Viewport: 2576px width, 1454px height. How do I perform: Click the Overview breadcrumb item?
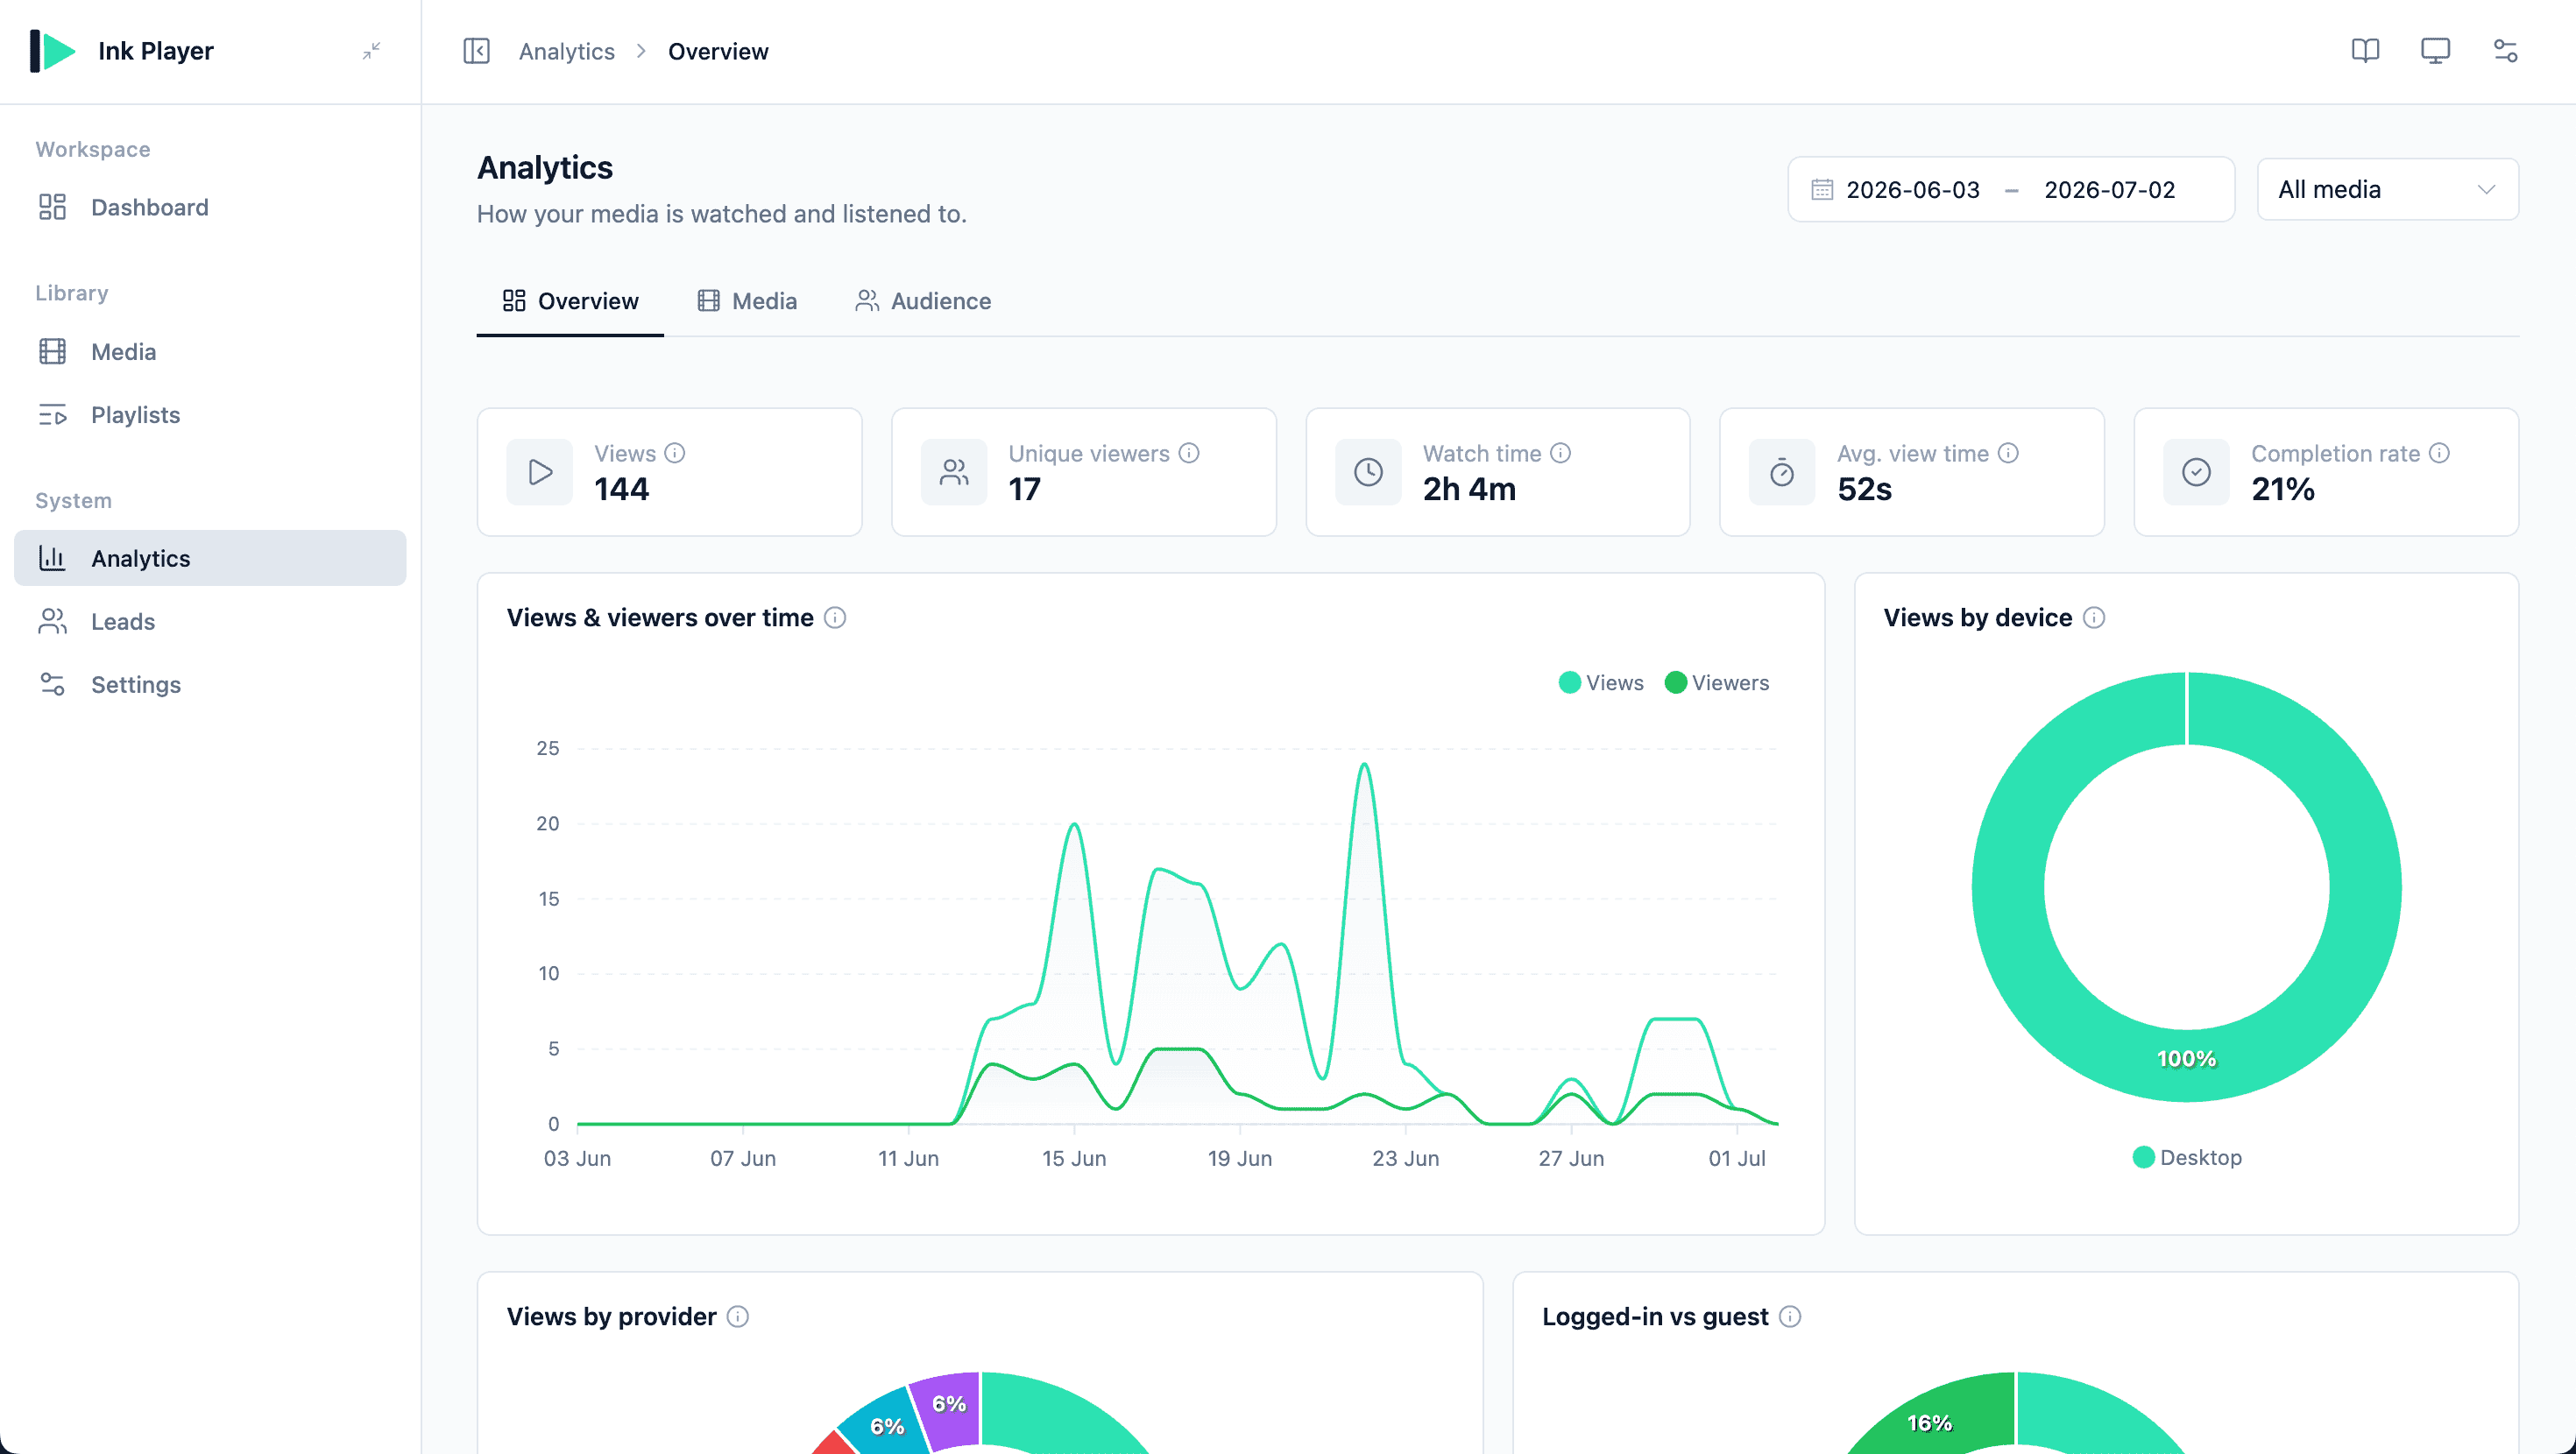718,51
